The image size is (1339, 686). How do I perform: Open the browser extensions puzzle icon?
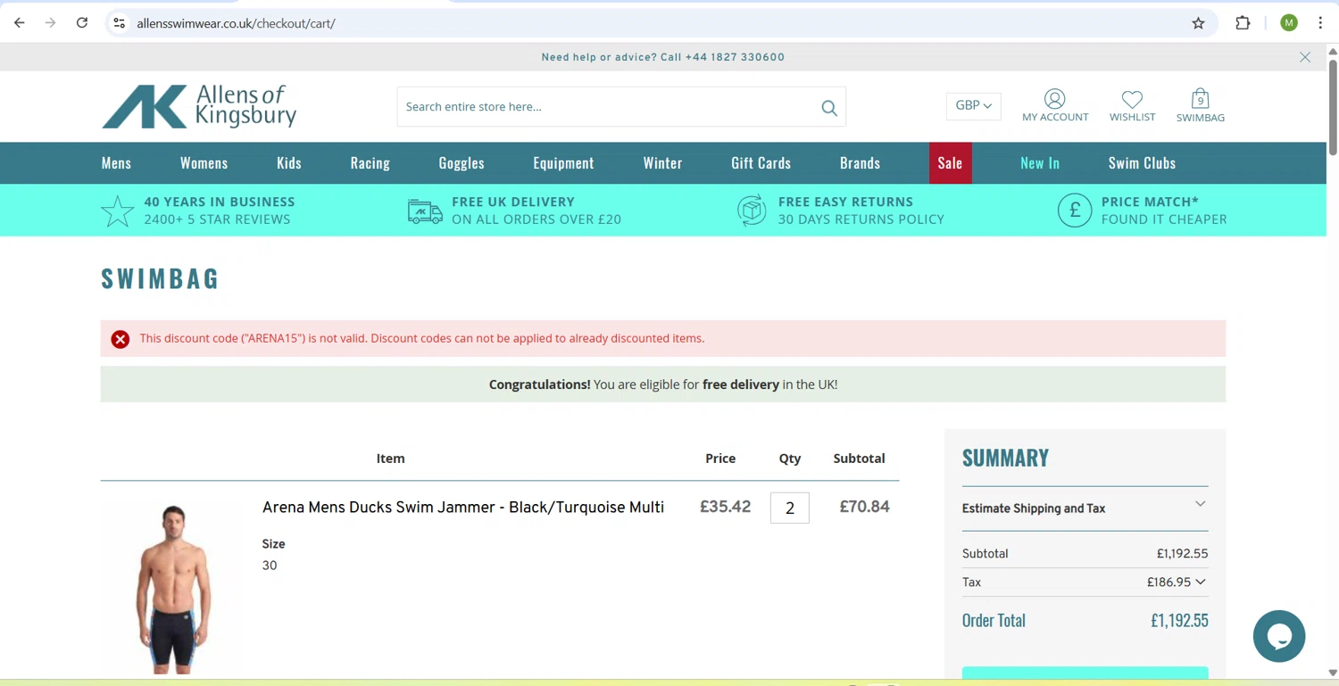point(1243,23)
